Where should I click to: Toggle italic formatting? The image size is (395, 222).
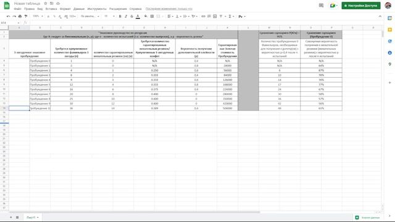[126, 17]
